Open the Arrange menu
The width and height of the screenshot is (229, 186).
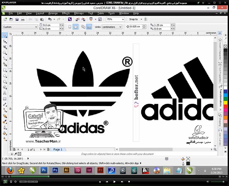pyautogui.click(x=53, y=13)
